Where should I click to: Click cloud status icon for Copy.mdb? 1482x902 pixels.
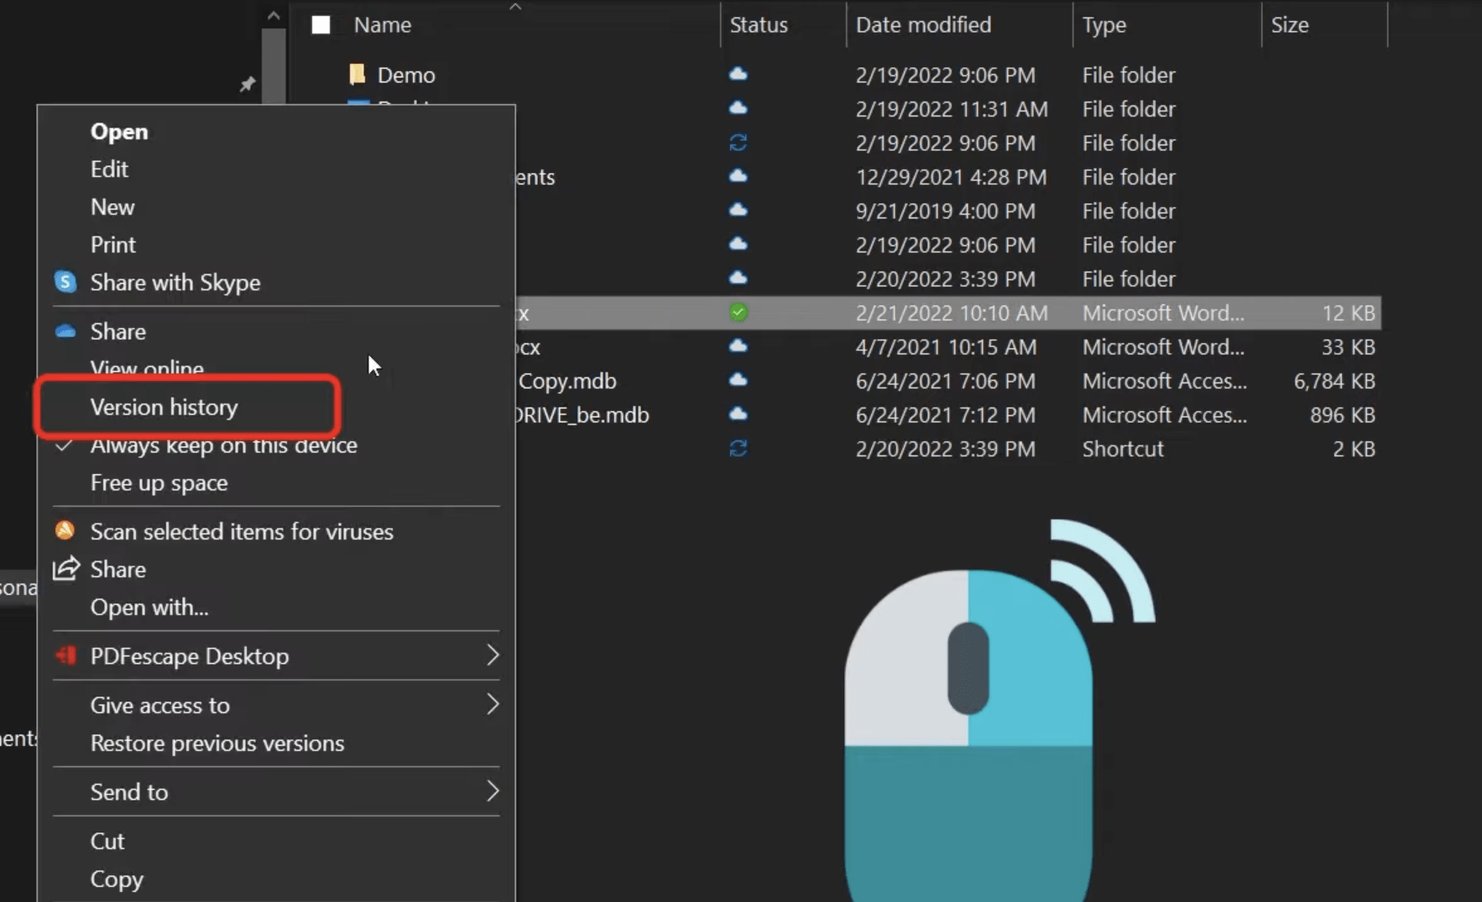pyautogui.click(x=738, y=380)
